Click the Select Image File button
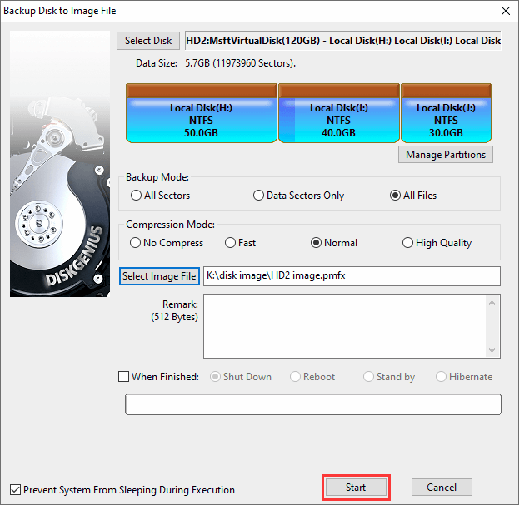The height and width of the screenshot is (505, 519). point(159,276)
